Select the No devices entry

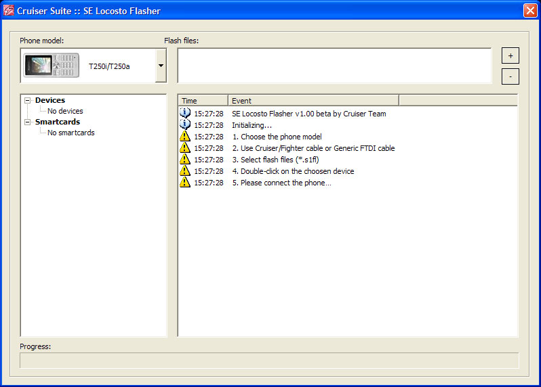65,111
